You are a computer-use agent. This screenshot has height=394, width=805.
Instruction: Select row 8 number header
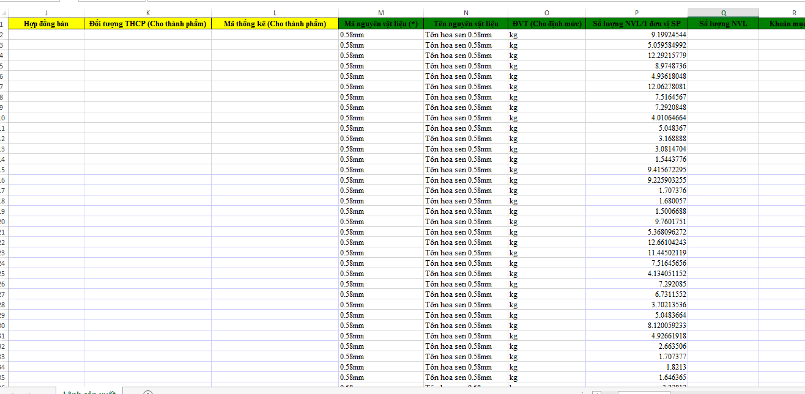click(4, 97)
